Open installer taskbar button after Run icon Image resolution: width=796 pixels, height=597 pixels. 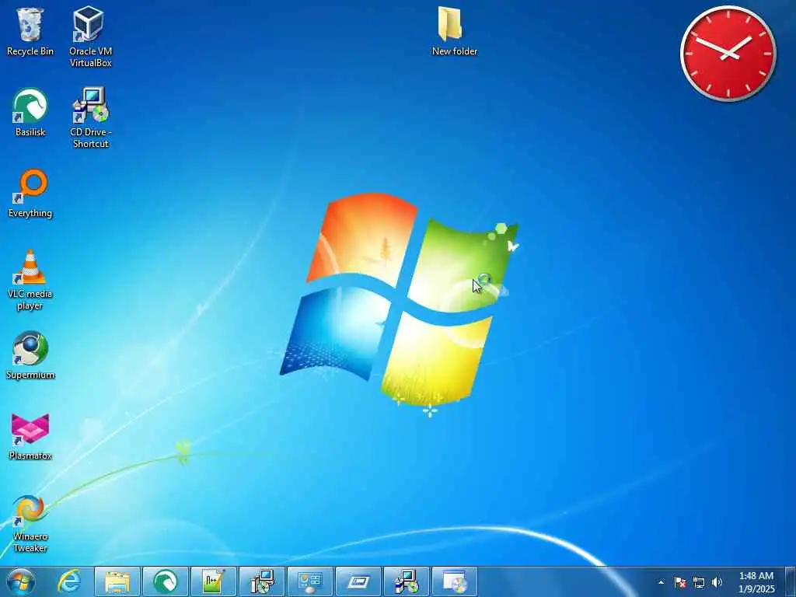(x=407, y=581)
